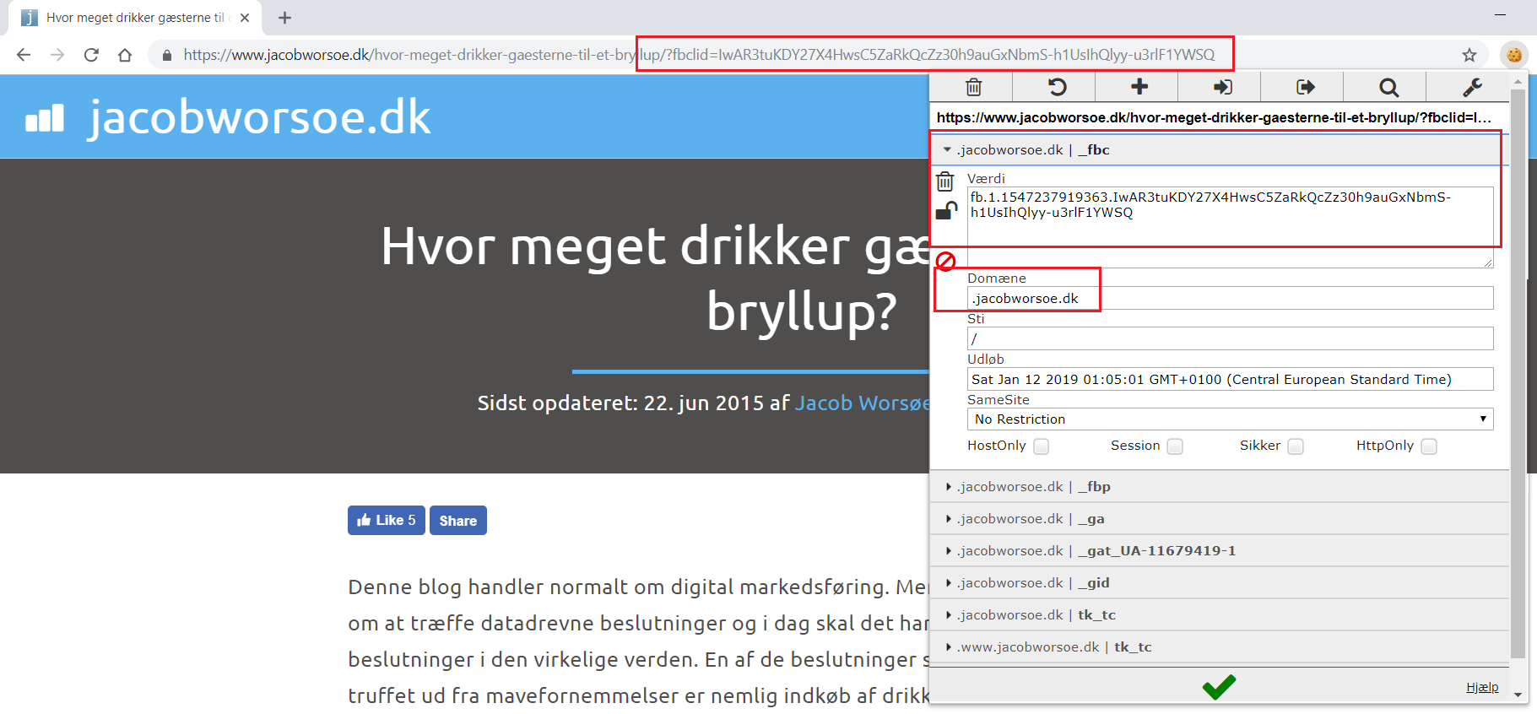Select the browser tab 'Hvor meget drikker gæsterne'
The image size is (1537, 714).
point(135,18)
